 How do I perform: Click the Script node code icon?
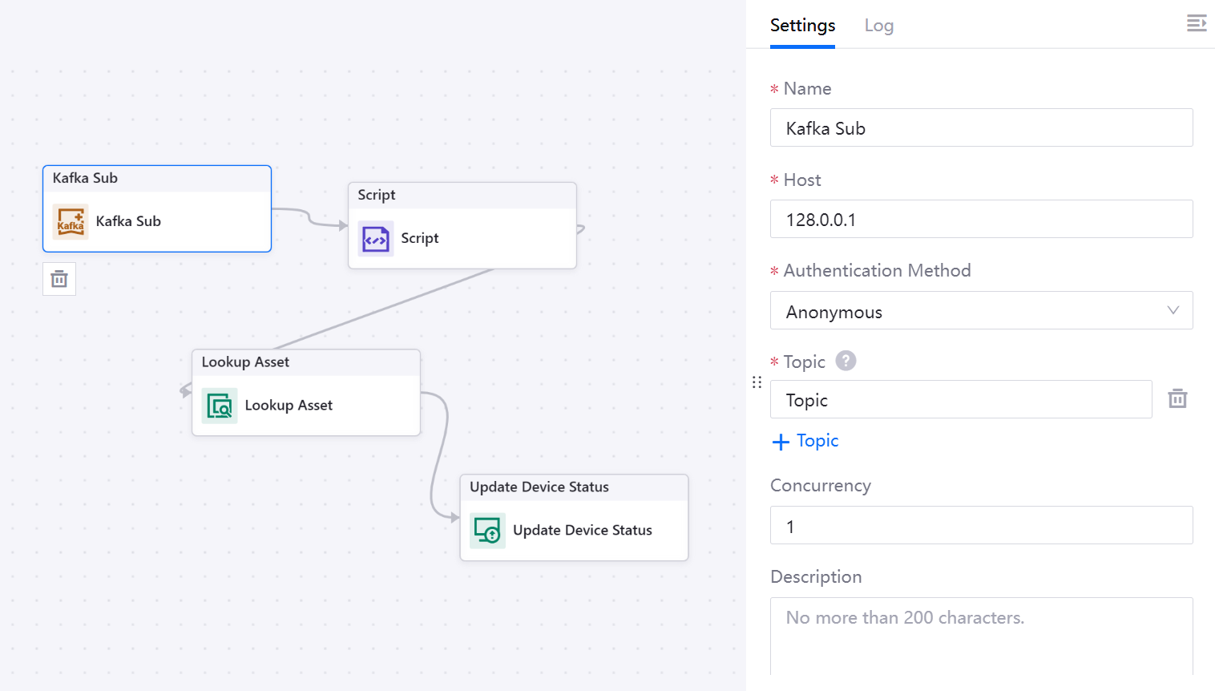pos(376,239)
